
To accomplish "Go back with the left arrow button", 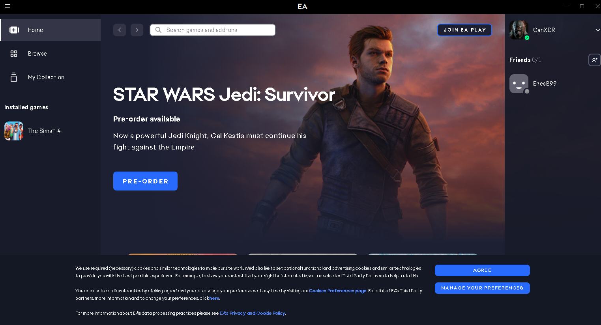I will (120, 30).
